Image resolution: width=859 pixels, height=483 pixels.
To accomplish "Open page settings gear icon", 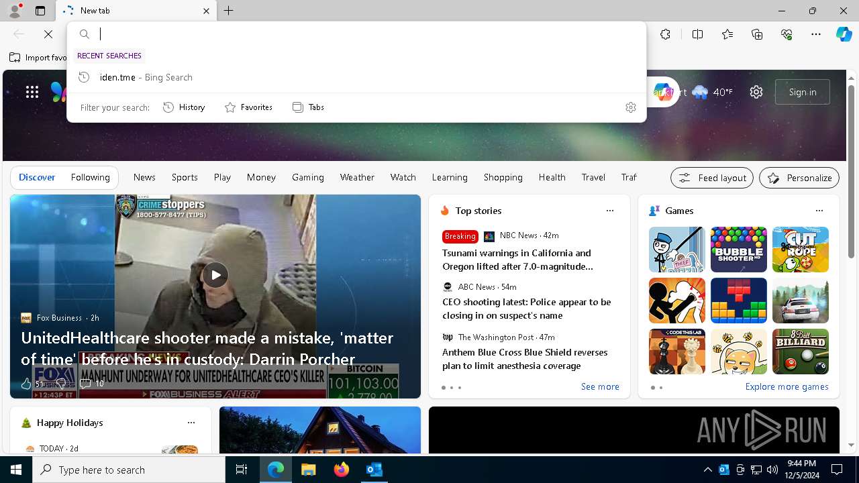I will coord(756,92).
